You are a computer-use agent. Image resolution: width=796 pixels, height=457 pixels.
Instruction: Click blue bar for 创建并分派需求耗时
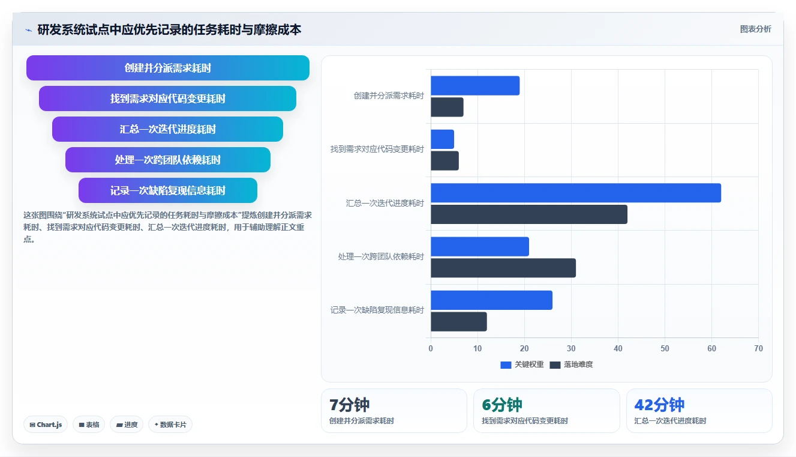pyautogui.click(x=475, y=85)
